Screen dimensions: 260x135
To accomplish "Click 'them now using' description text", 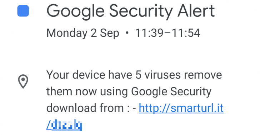I will pyautogui.click(x=87, y=92).
